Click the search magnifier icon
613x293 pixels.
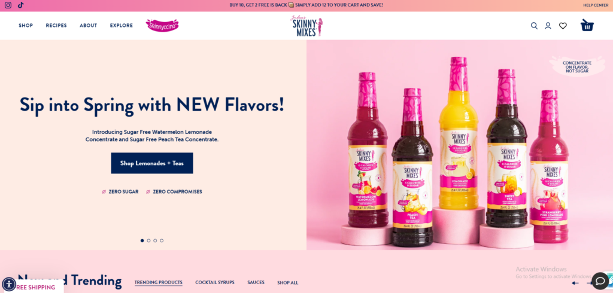pos(534,26)
